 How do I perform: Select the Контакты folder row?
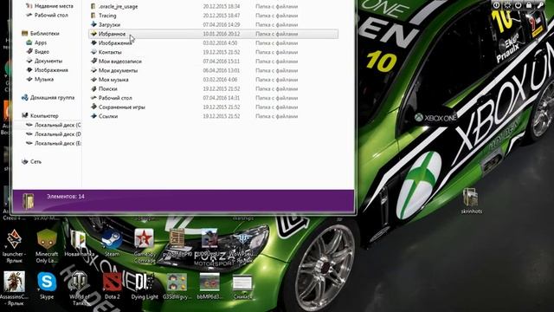pyautogui.click(x=214, y=52)
